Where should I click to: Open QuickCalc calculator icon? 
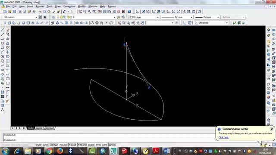(123, 12)
